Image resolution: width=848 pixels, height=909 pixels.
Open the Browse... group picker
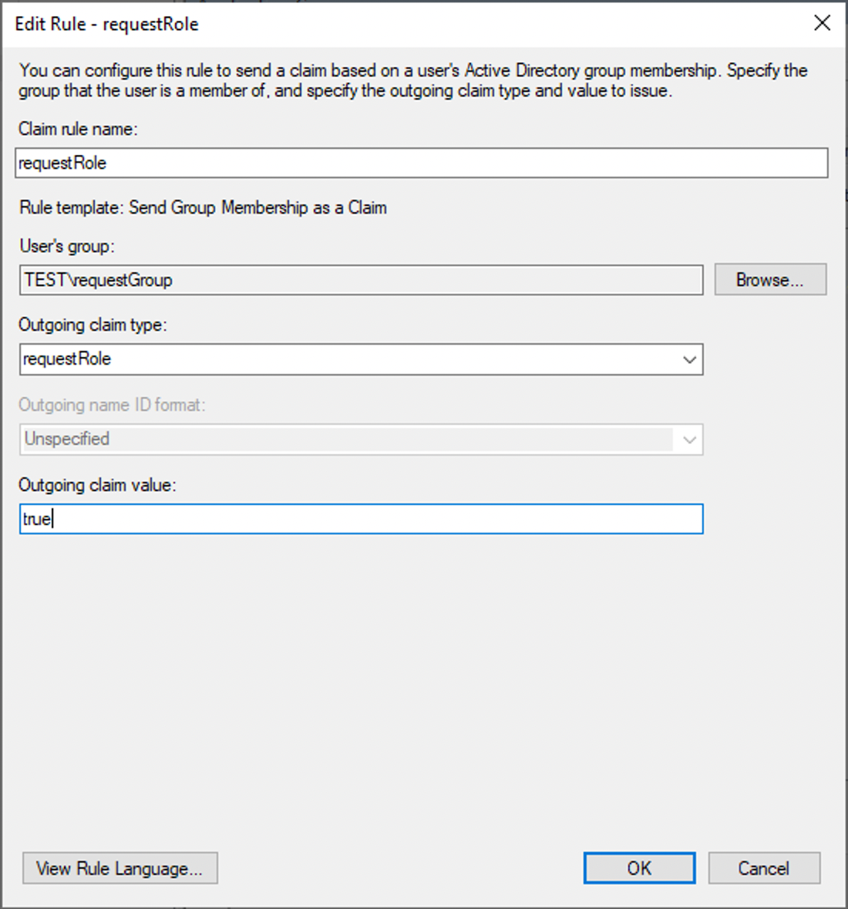coord(769,279)
